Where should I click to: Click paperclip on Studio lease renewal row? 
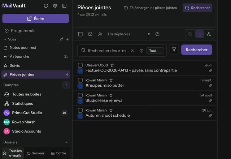click(x=210, y=100)
